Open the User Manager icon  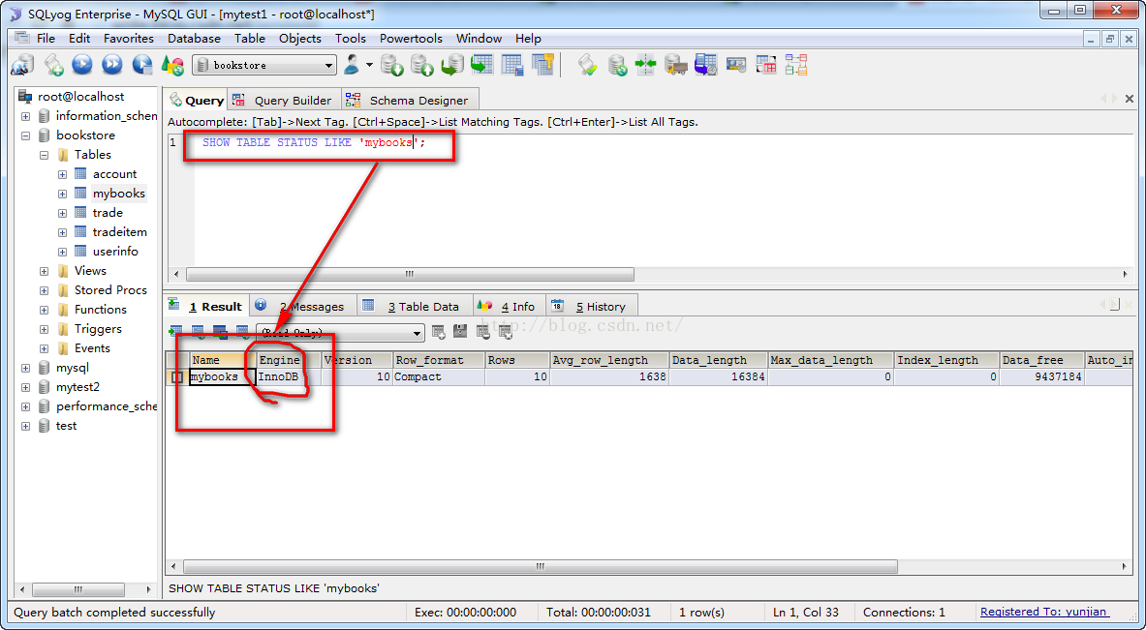353,65
